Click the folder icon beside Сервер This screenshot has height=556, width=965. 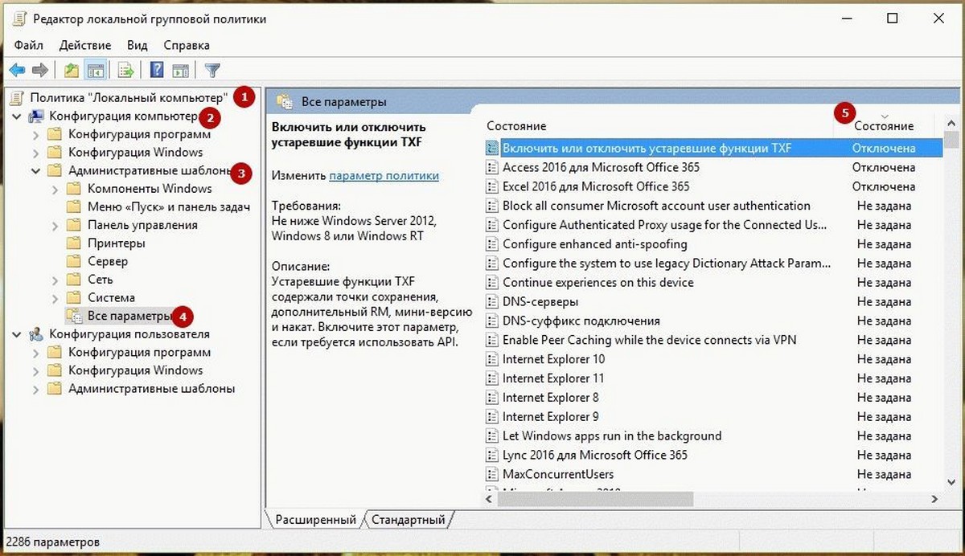click(x=74, y=261)
